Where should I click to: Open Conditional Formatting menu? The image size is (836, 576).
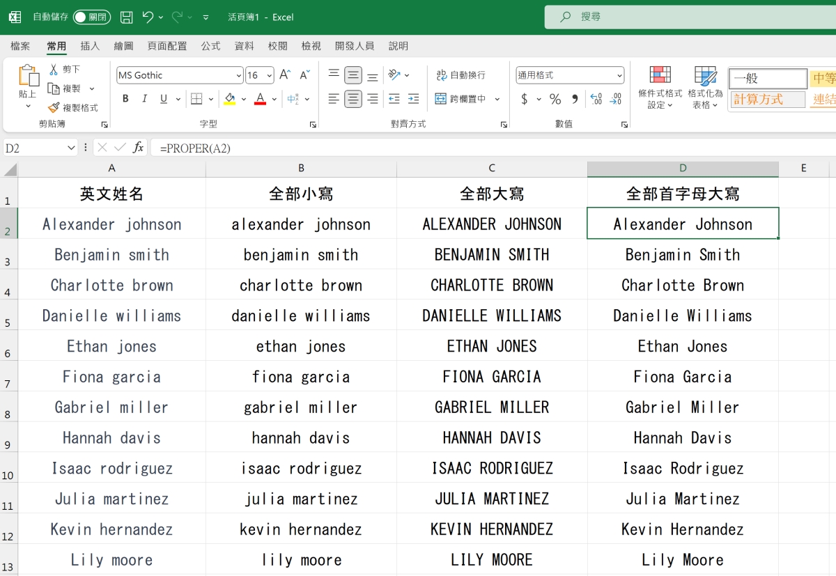tap(660, 88)
